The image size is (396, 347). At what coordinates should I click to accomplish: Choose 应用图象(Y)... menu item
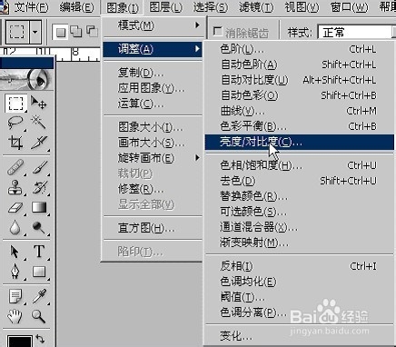[x=153, y=88]
